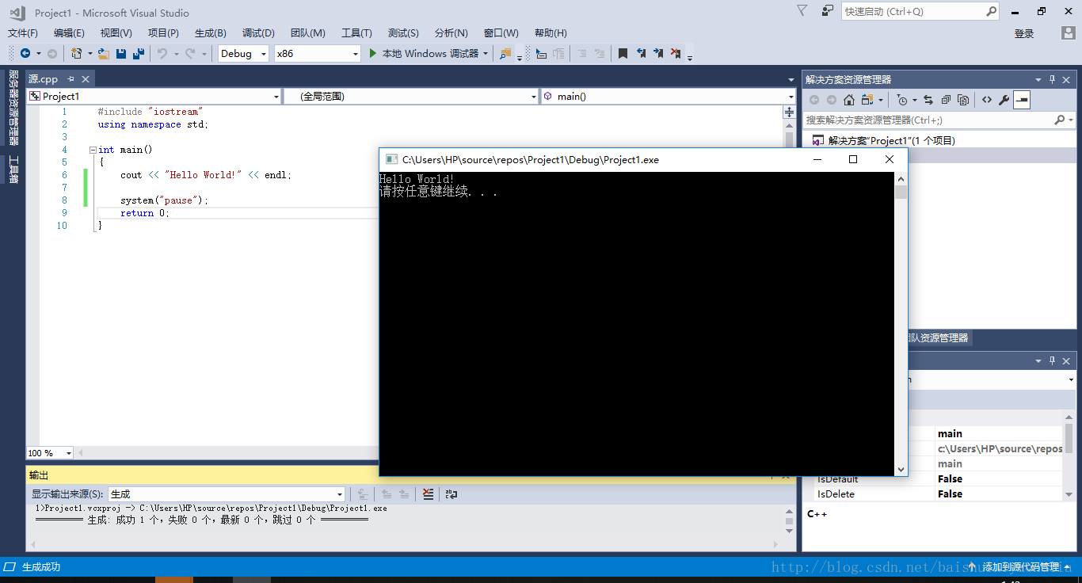Open the Solution Explorer window options arrow

1038,79
